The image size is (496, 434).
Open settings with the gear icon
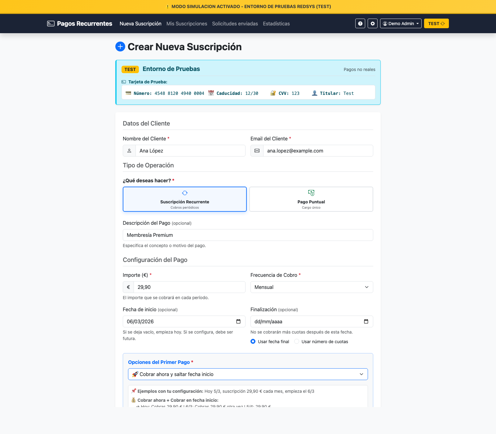pos(372,23)
